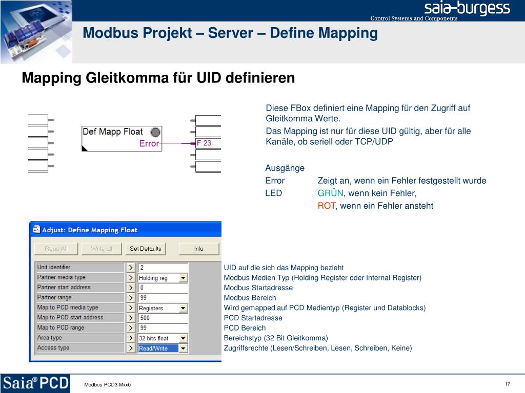Click the PCD hardware thumbnail image
525x393 pixels.
pyautogui.click(x=36, y=32)
